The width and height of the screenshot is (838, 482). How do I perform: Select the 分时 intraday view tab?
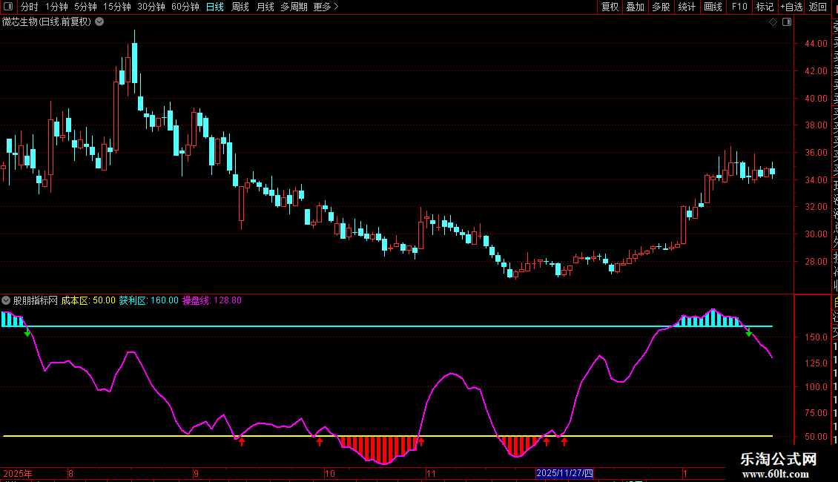tap(29, 7)
